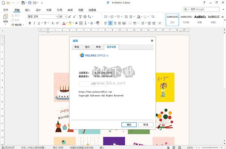
Task: Clear formatting with the eraser icon
Action: [98, 23]
